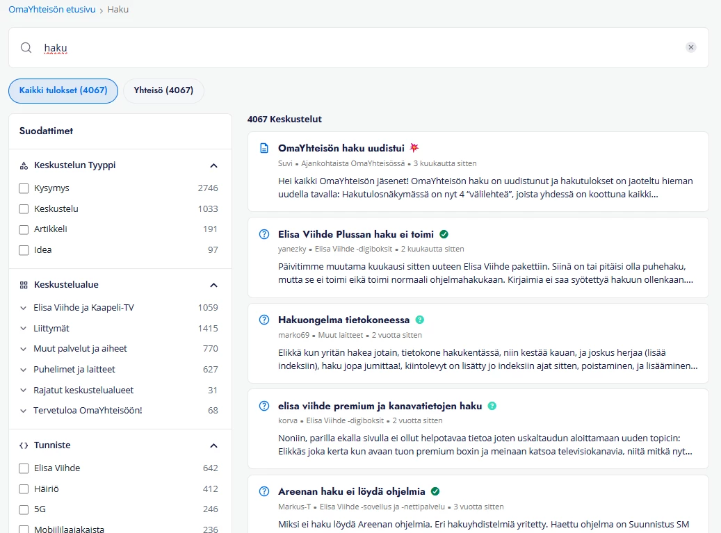Click author yanezky in the result
Screen dimensions: 721x533
pos(292,249)
